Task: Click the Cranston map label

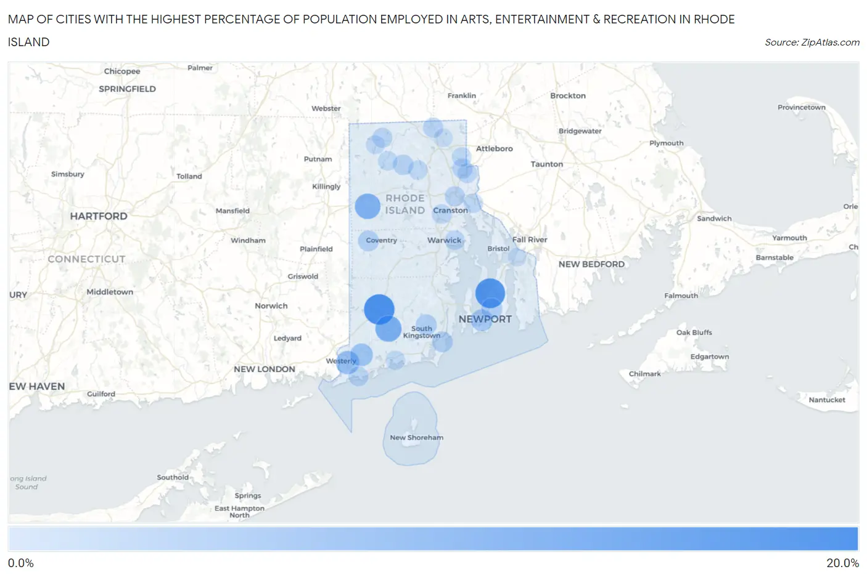Action: 450,210
